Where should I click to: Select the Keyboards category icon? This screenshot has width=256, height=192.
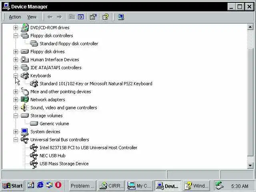(25, 76)
